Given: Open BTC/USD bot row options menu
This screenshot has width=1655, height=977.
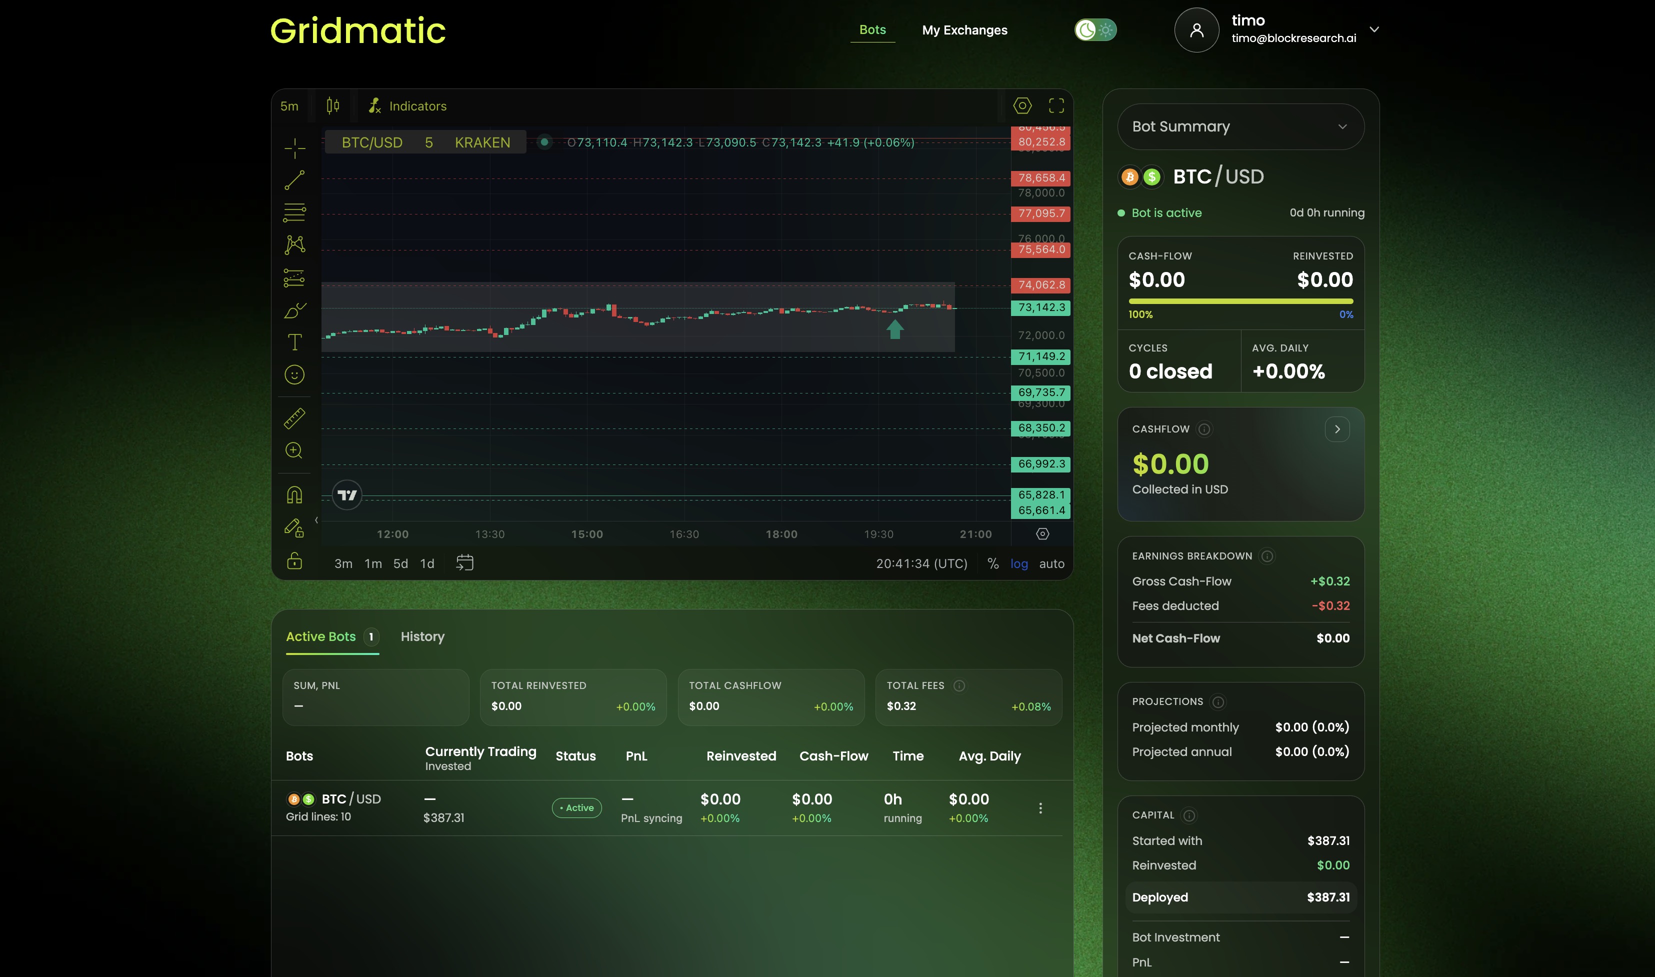Looking at the screenshot, I should pyautogui.click(x=1040, y=808).
